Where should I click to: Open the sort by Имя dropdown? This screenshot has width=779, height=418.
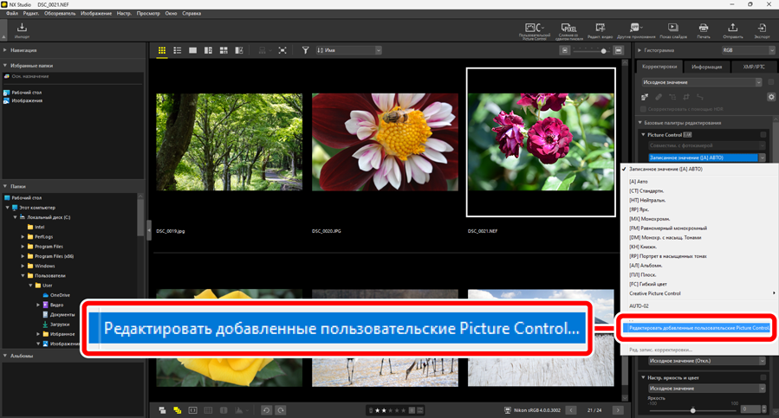click(348, 51)
